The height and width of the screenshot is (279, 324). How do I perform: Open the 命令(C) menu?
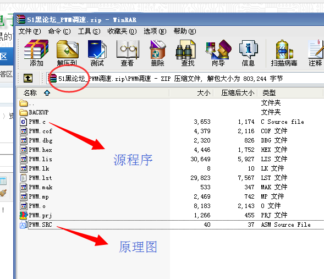59,31
